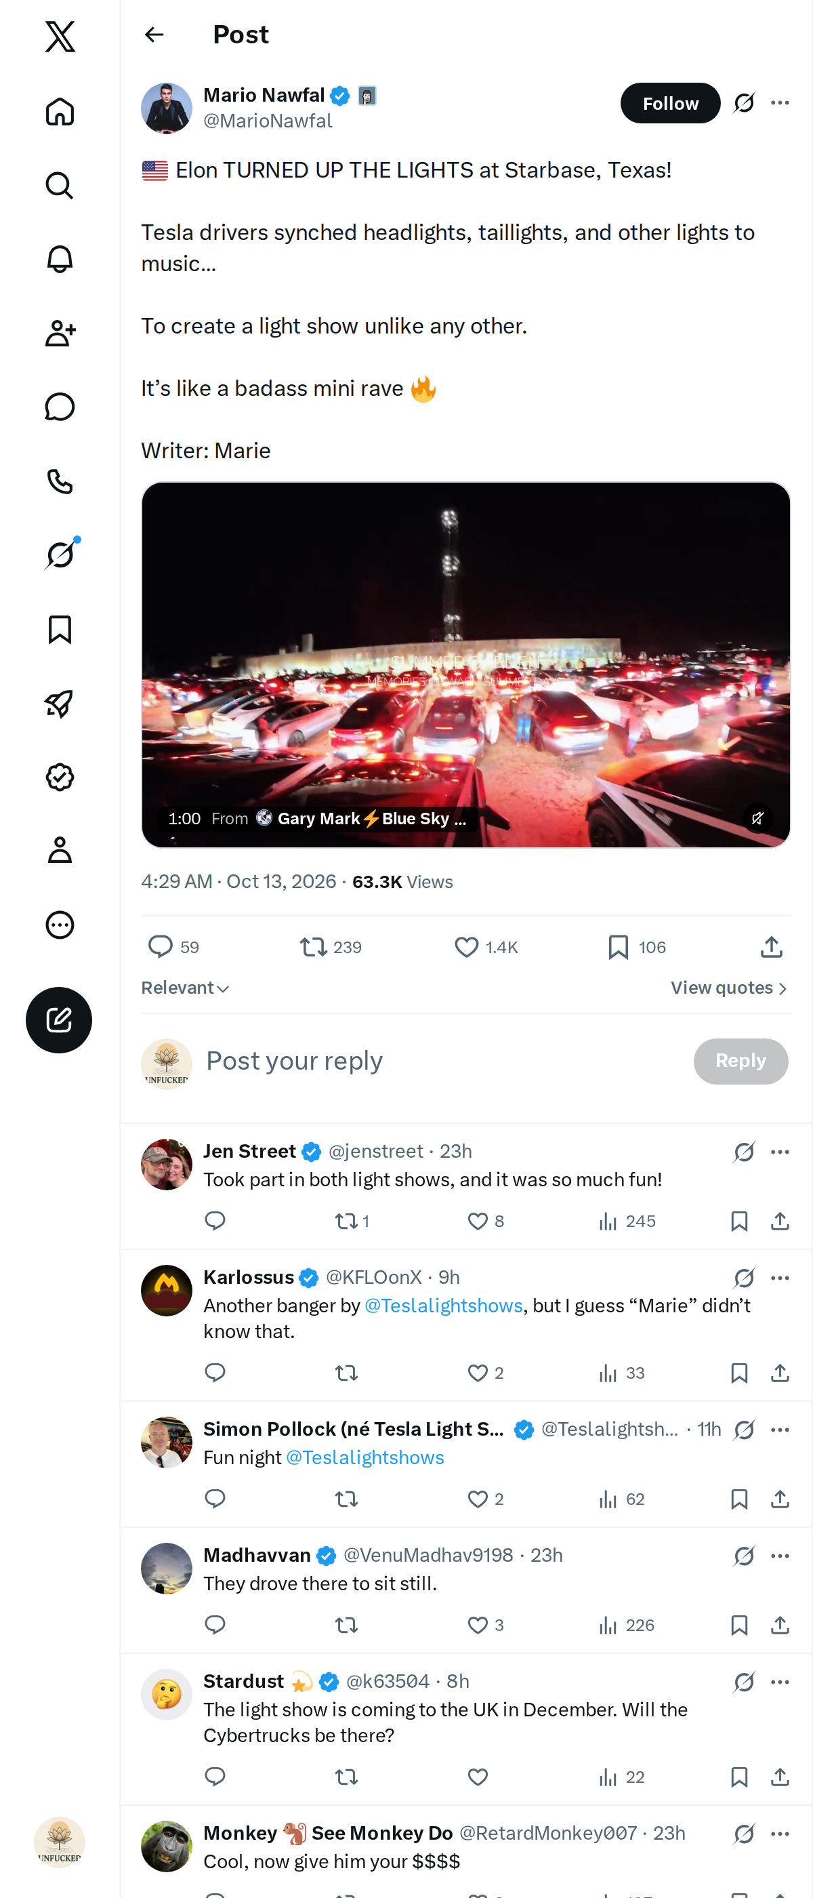Go back with the arrow icon
The image size is (813, 1898).
tap(154, 35)
